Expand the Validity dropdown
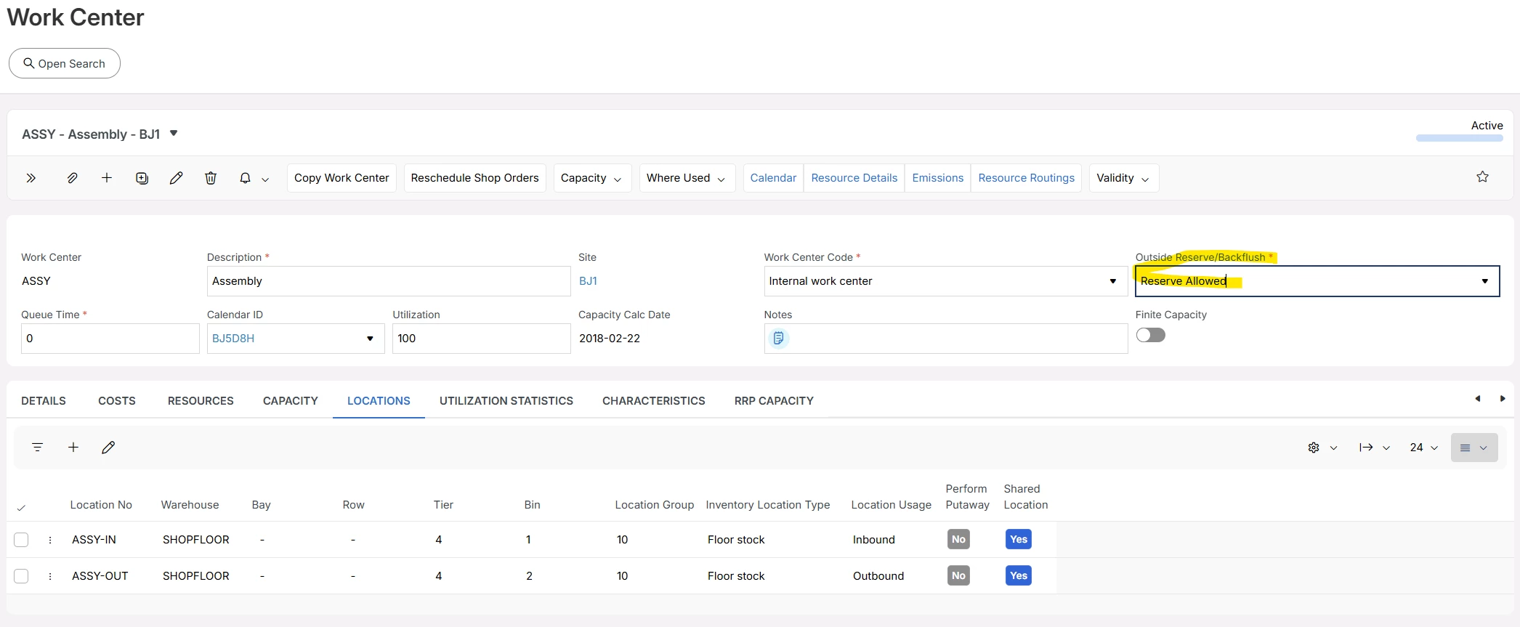 tap(1123, 178)
